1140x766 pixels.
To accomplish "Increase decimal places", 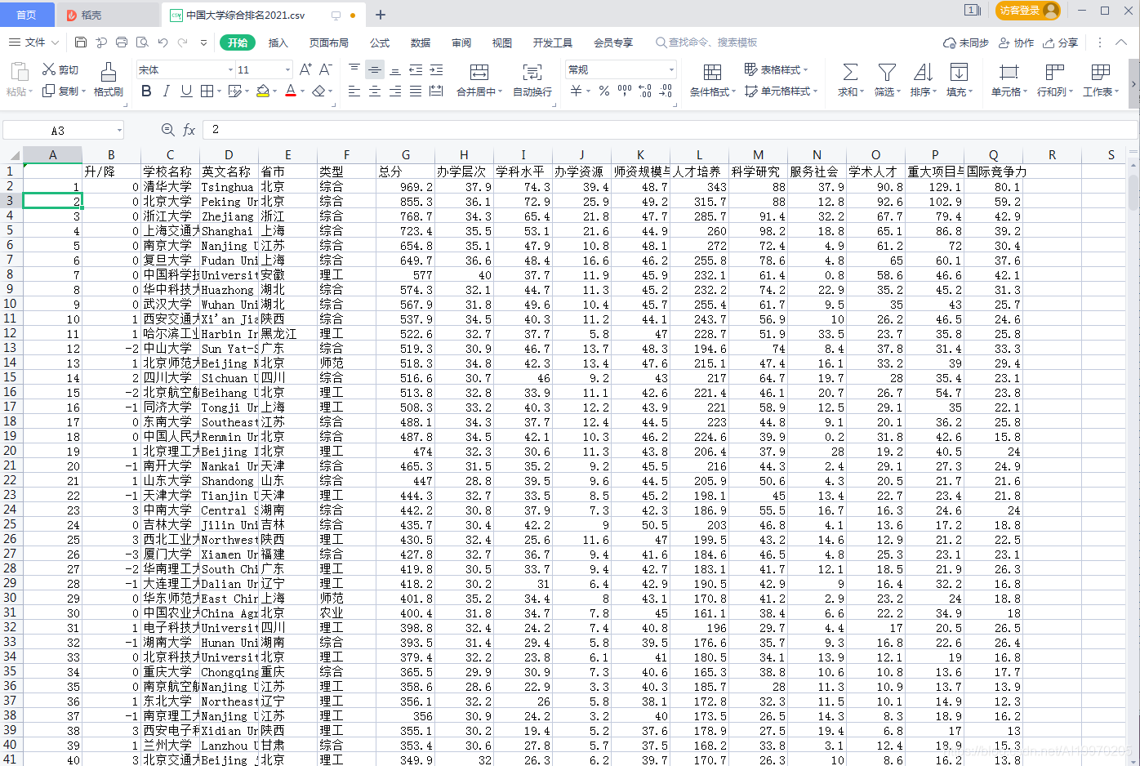I will [645, 91].
